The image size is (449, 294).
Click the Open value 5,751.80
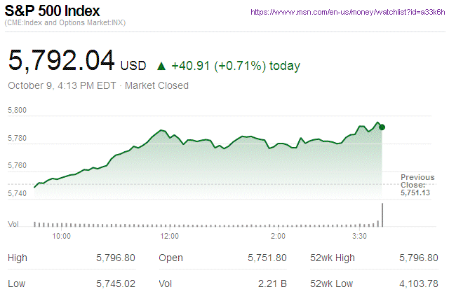click(x=267, y=258)
